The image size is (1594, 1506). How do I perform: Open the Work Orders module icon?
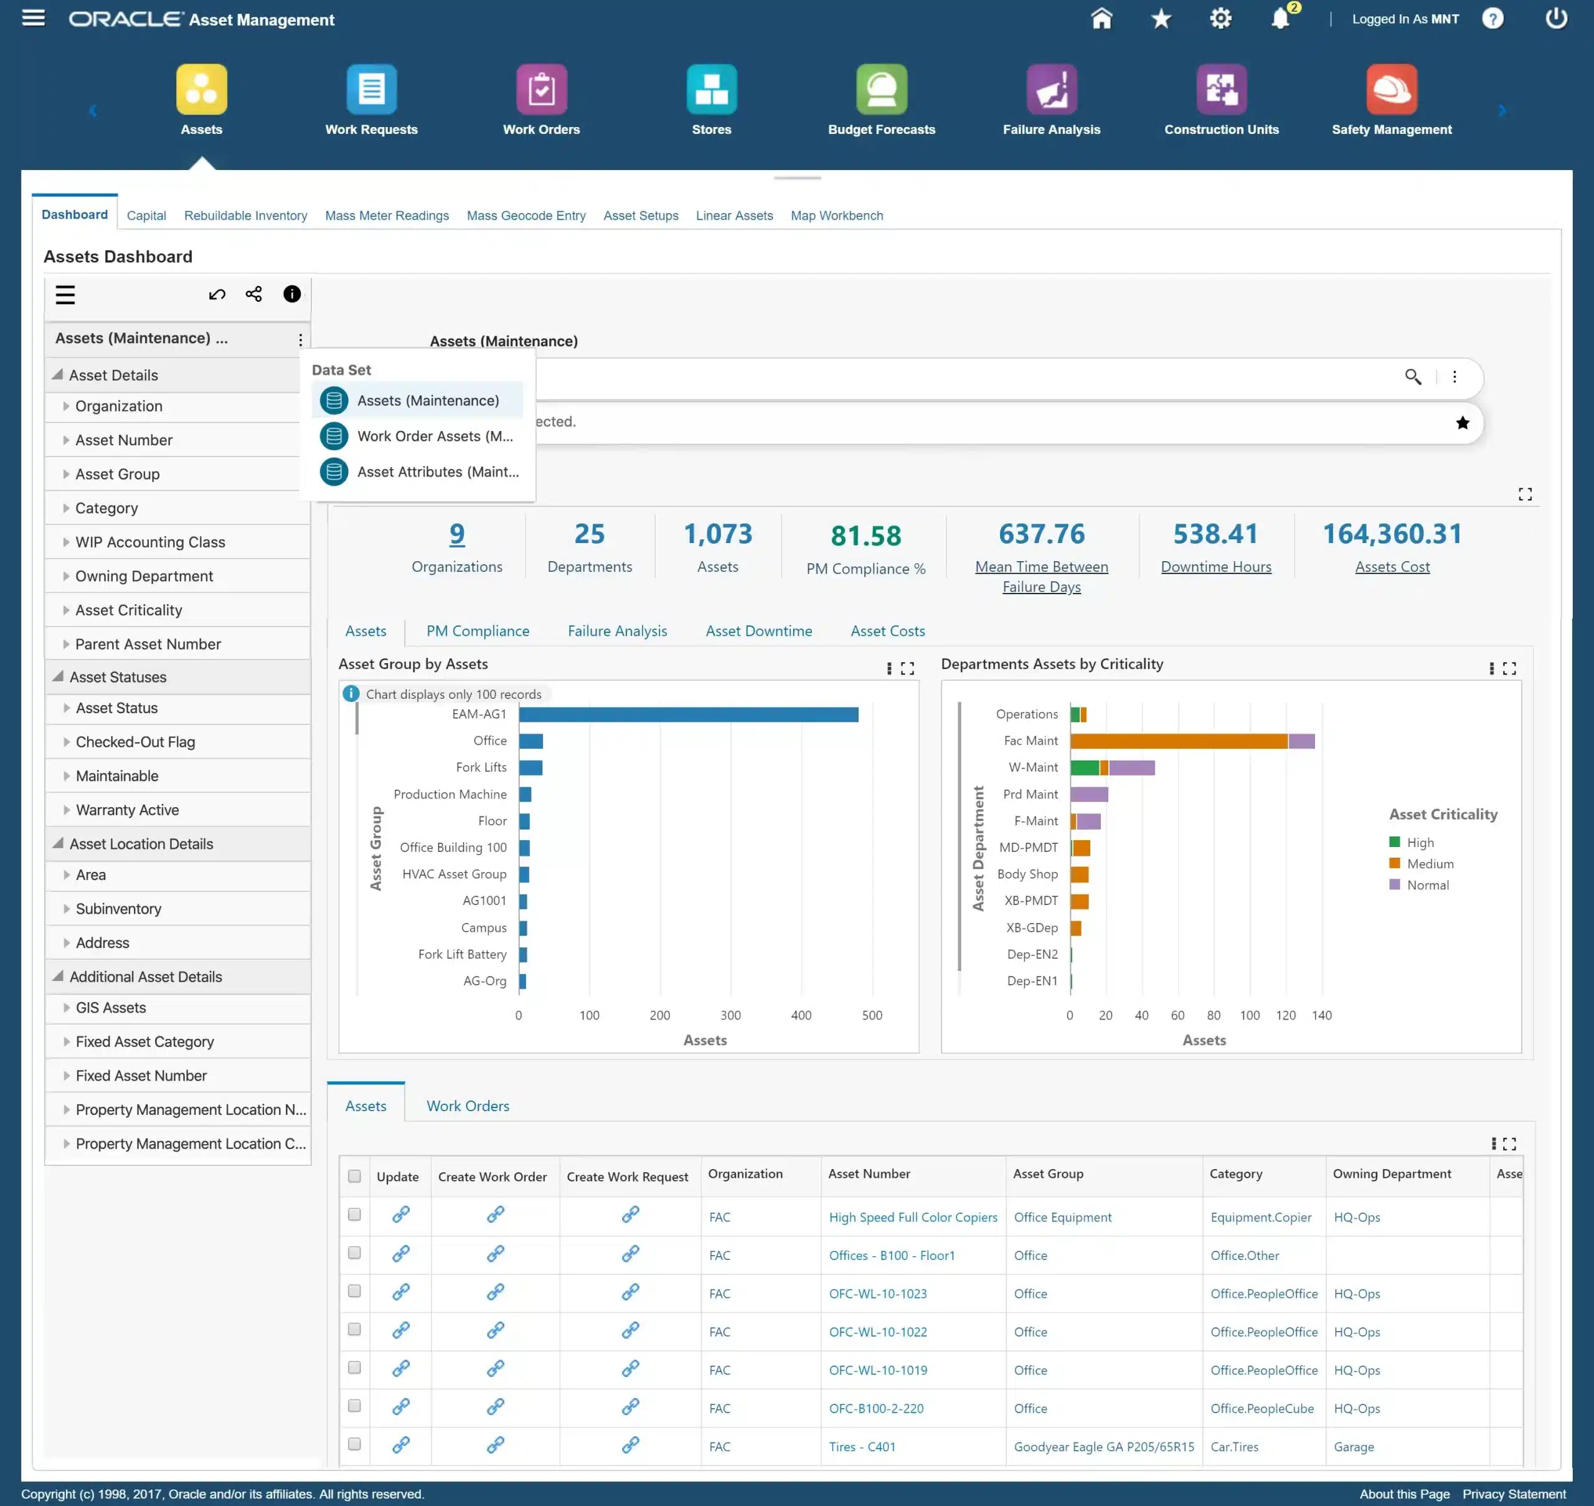[542, 89]
